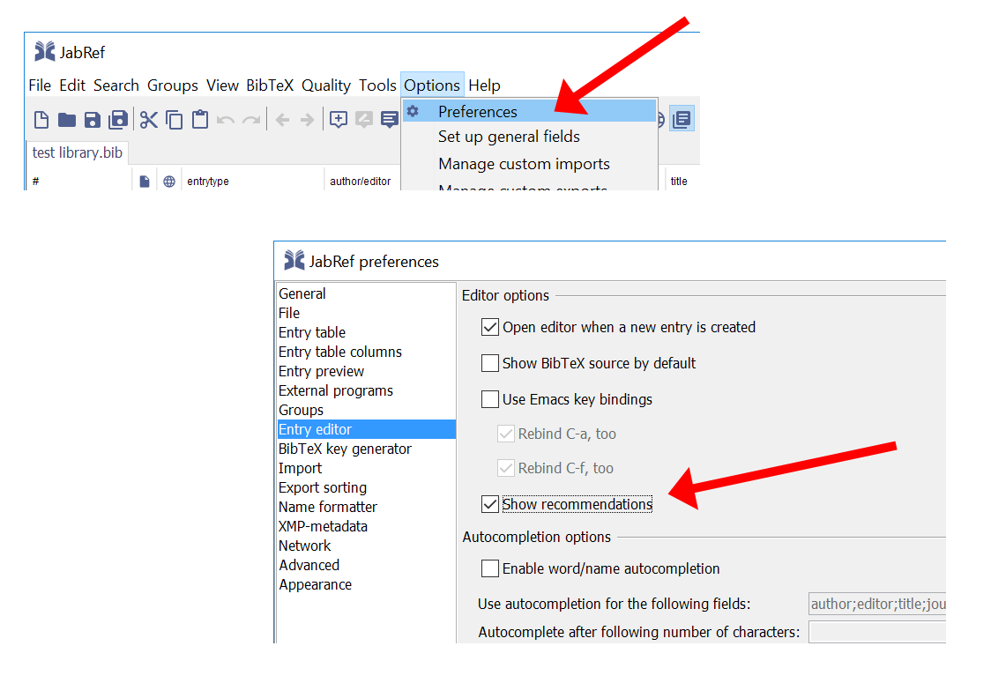The image size is (1006, 683).
Task: Go forward with the right arrow icon
Action: coord(308,120)
